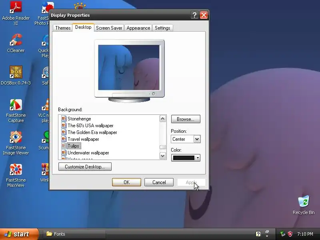Click the icon beside Underwater wallpaper
This screenshot has width=320, height=240.
(64, 153)
